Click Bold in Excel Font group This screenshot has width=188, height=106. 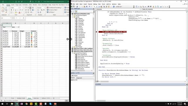click(11, 10)
